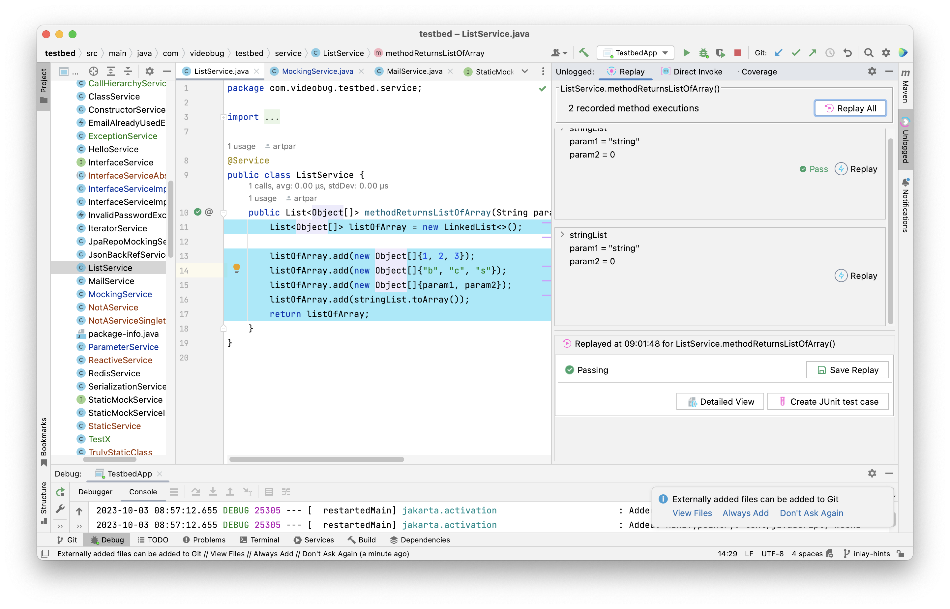Click the yellow lightbulb intention icon

(237, 269)
